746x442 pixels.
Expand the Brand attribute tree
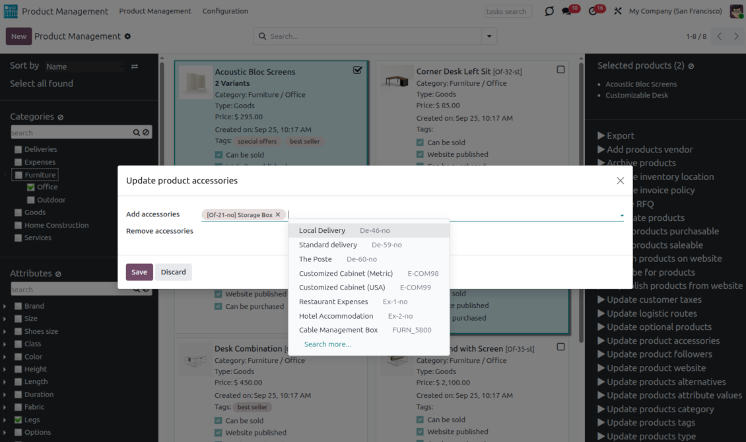[x=5, y=306]
